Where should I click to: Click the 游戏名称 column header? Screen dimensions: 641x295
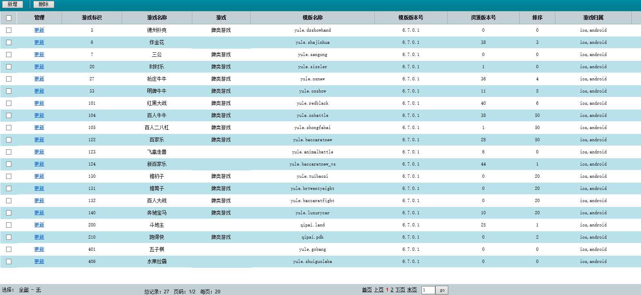pos(157,18)
